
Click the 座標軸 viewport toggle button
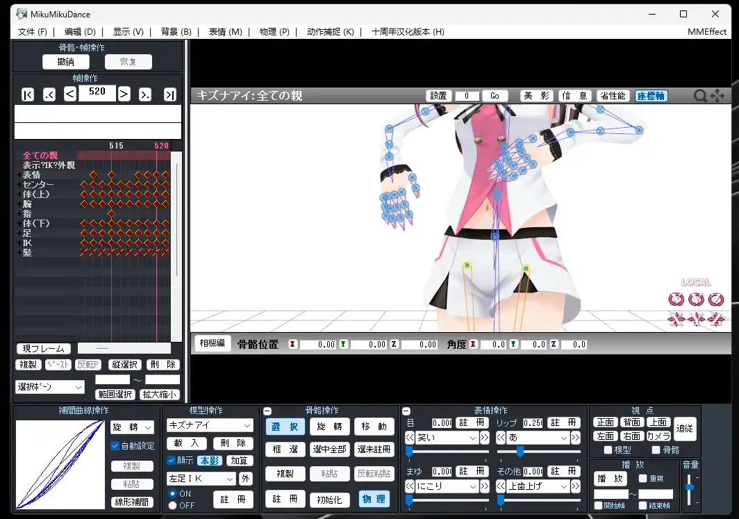tap(651, 96)
